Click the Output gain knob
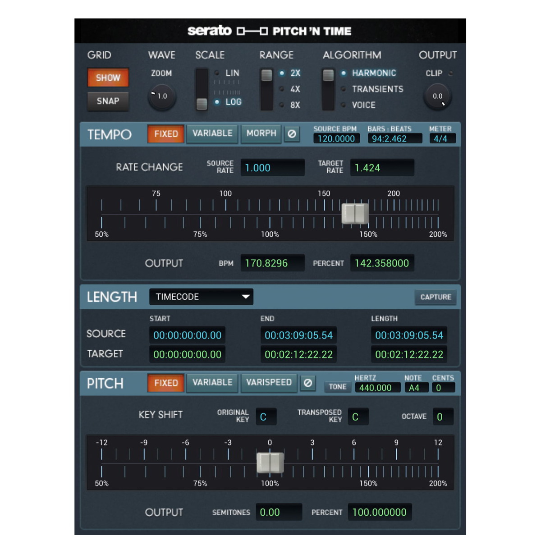This screenshot has width=541, height=541. (437, 96)
